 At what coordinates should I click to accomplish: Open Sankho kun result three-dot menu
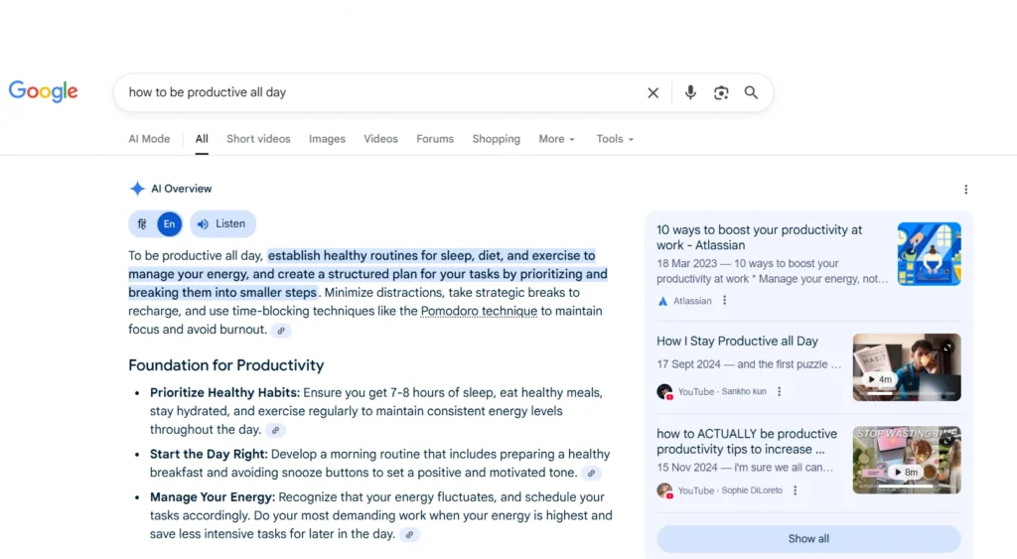point(779,391)
